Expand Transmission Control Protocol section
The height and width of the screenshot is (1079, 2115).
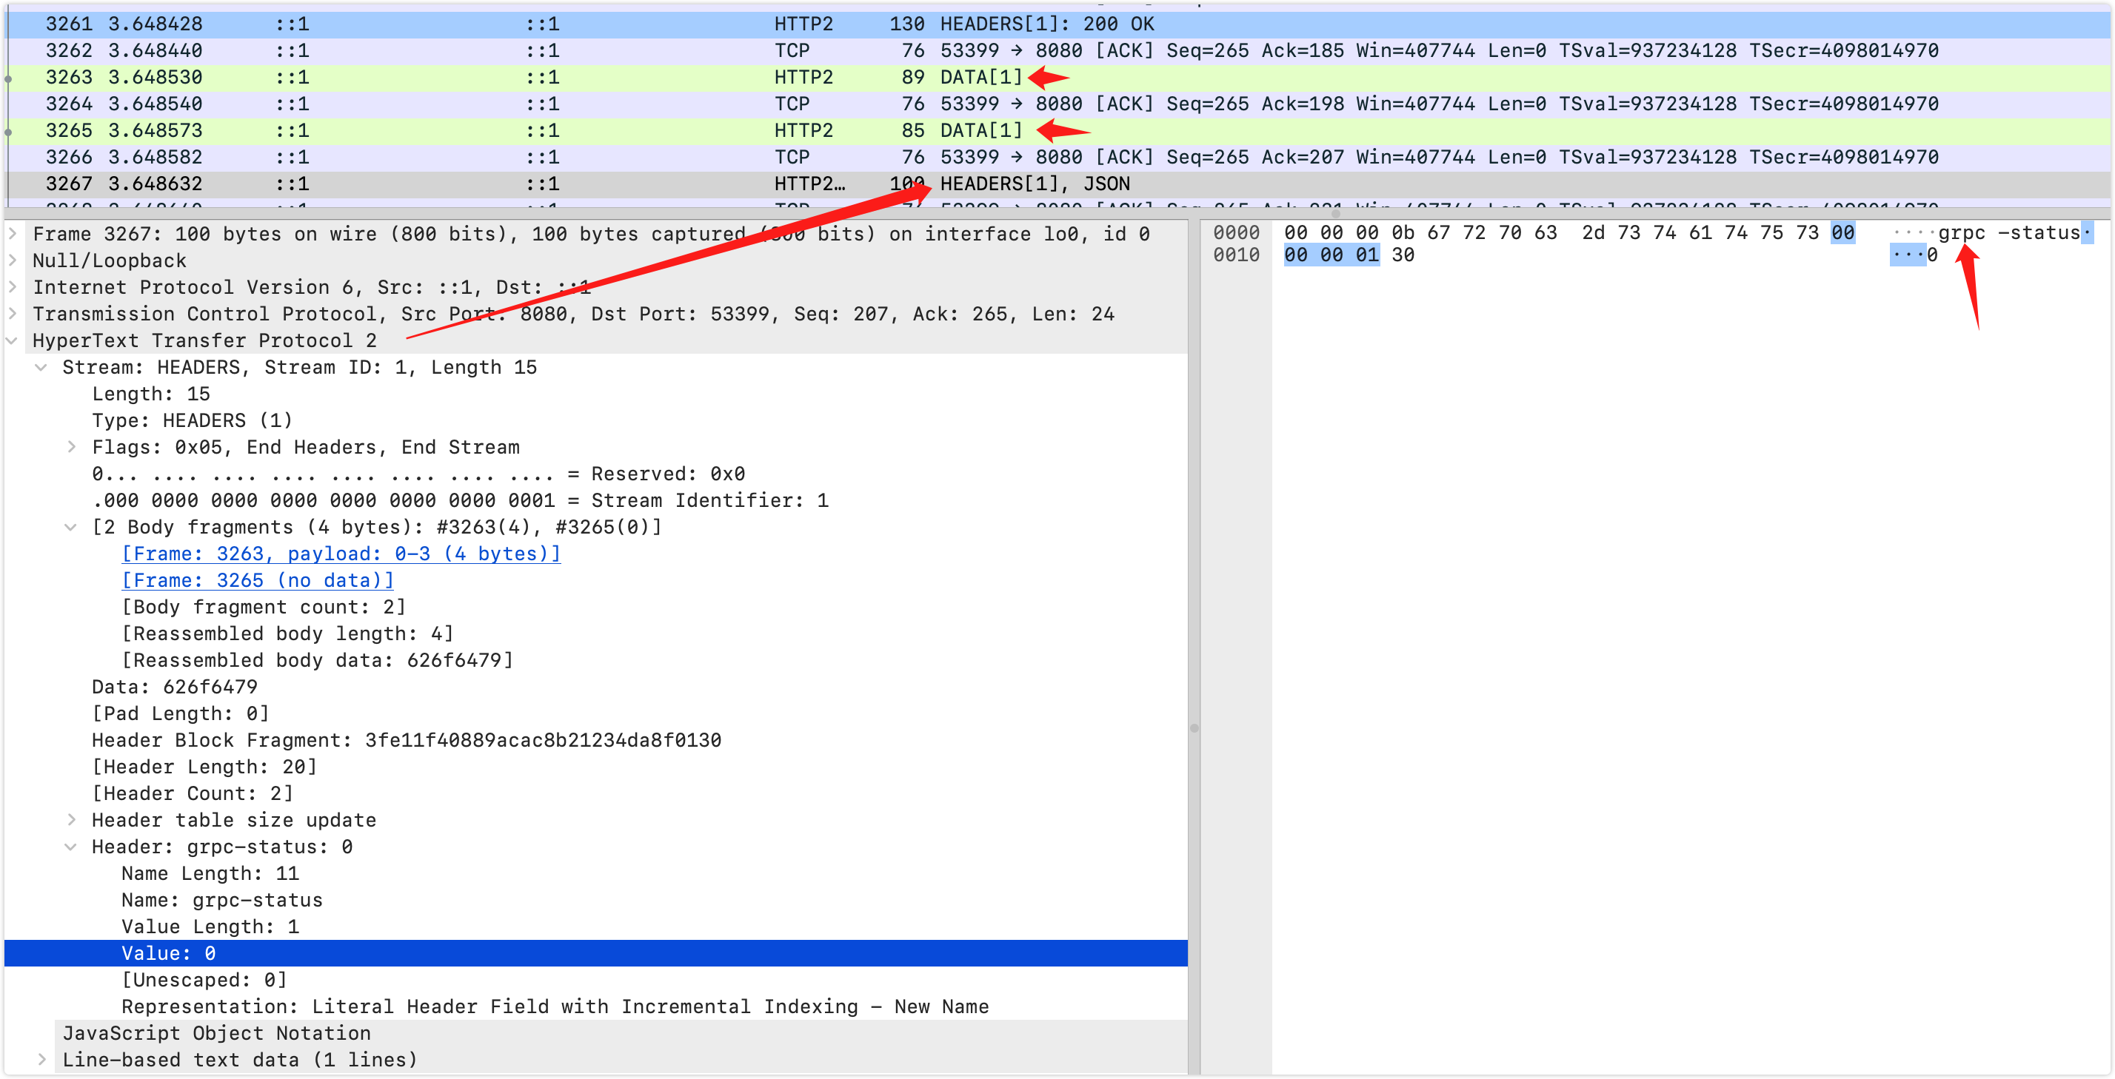coord(13,315)
